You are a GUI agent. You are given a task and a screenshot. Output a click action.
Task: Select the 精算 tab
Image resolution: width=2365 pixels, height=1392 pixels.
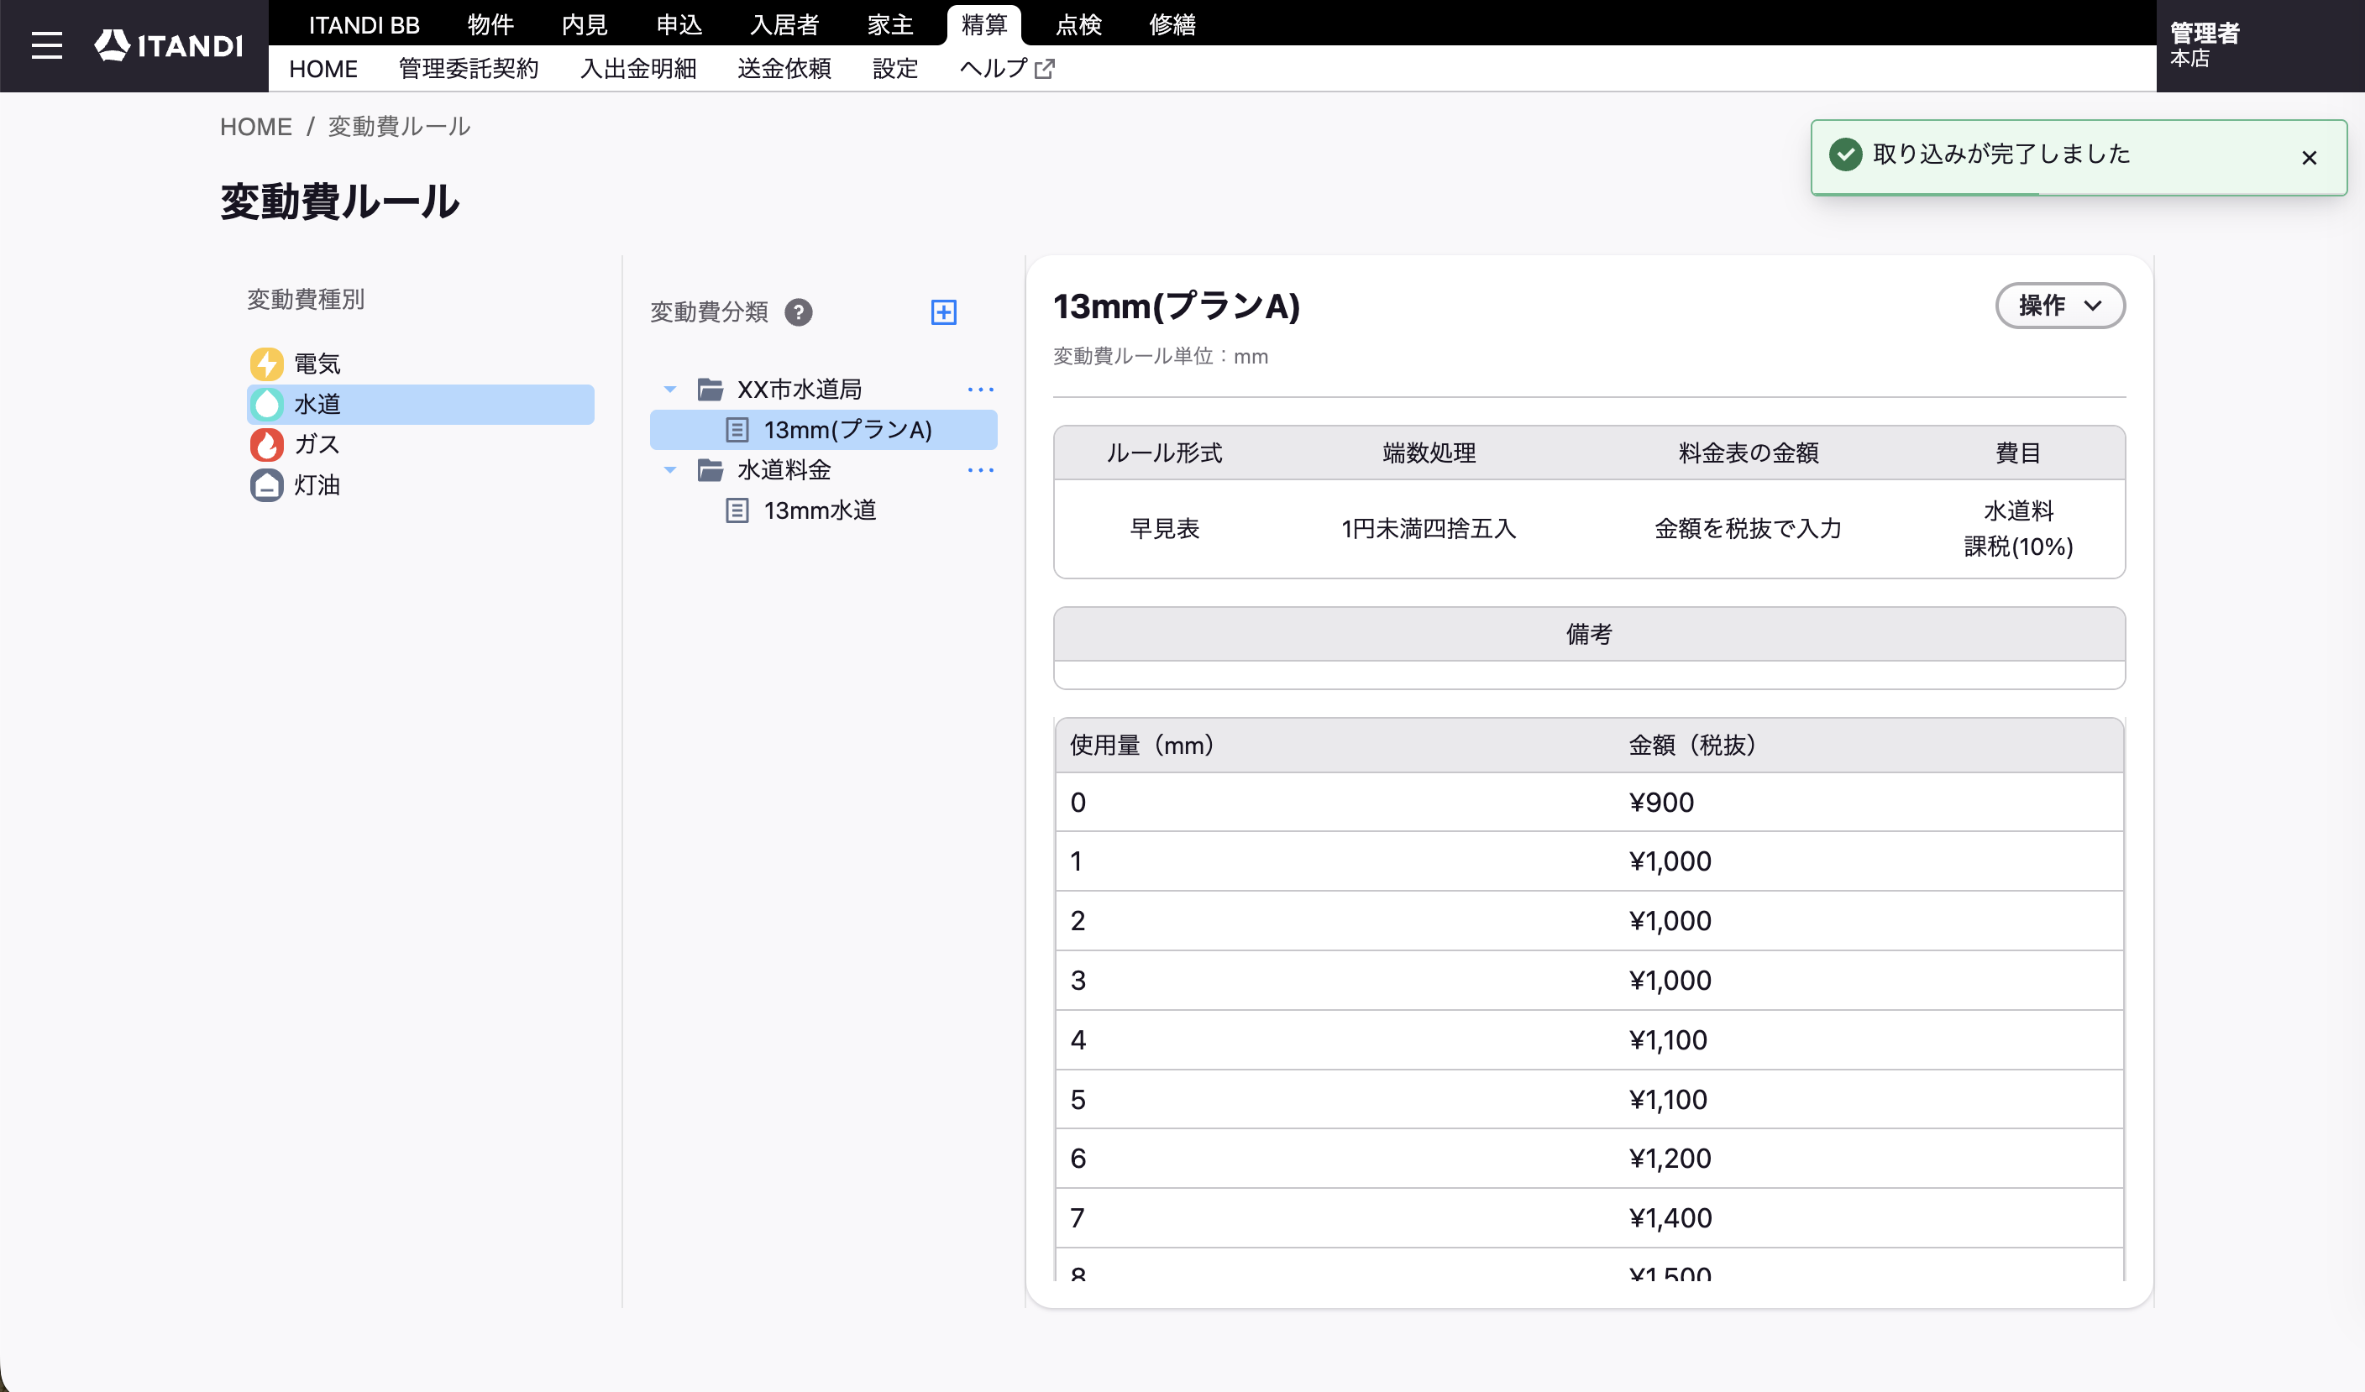pyautogui.click(x=984, y=24)
